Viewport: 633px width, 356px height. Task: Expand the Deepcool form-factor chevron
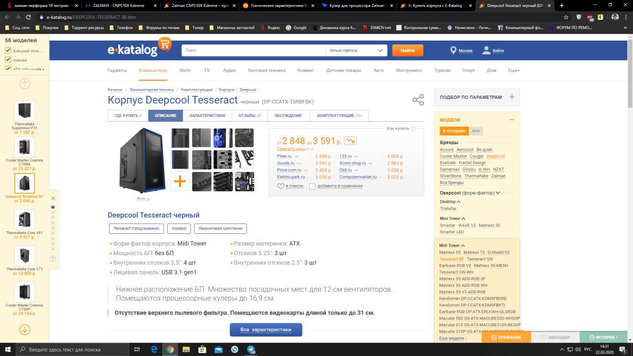tap(498, 193)
